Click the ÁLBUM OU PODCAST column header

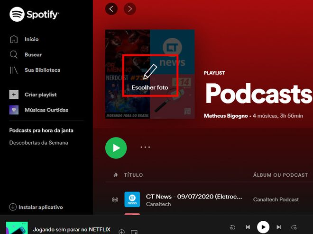(280, 175)
